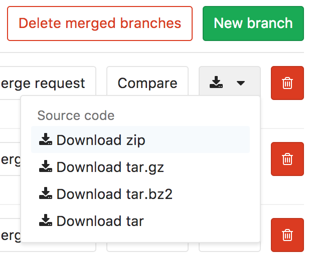This screenshot has height=261, width=309.
Task: Expand the download dropdown caret arrow
Action: 241,83
